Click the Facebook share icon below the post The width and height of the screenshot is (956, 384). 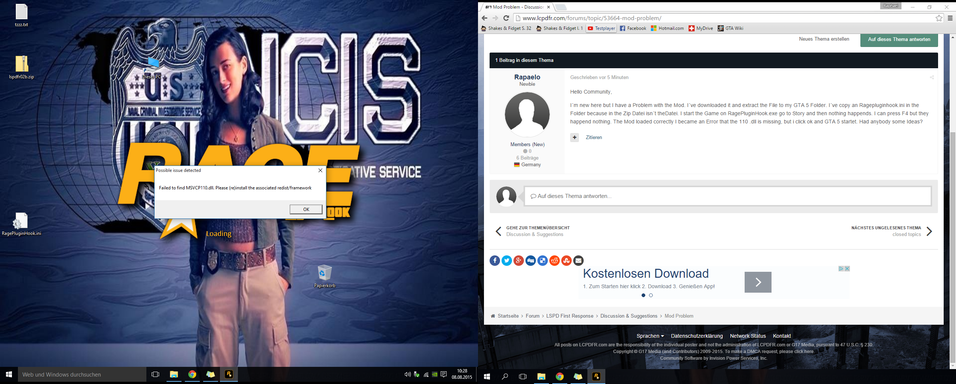click(x=494, y=261)
